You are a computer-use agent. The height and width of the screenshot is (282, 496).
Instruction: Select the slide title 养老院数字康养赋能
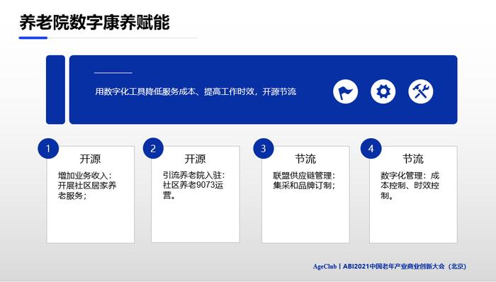pyautogui.click(x=94, y=23)
